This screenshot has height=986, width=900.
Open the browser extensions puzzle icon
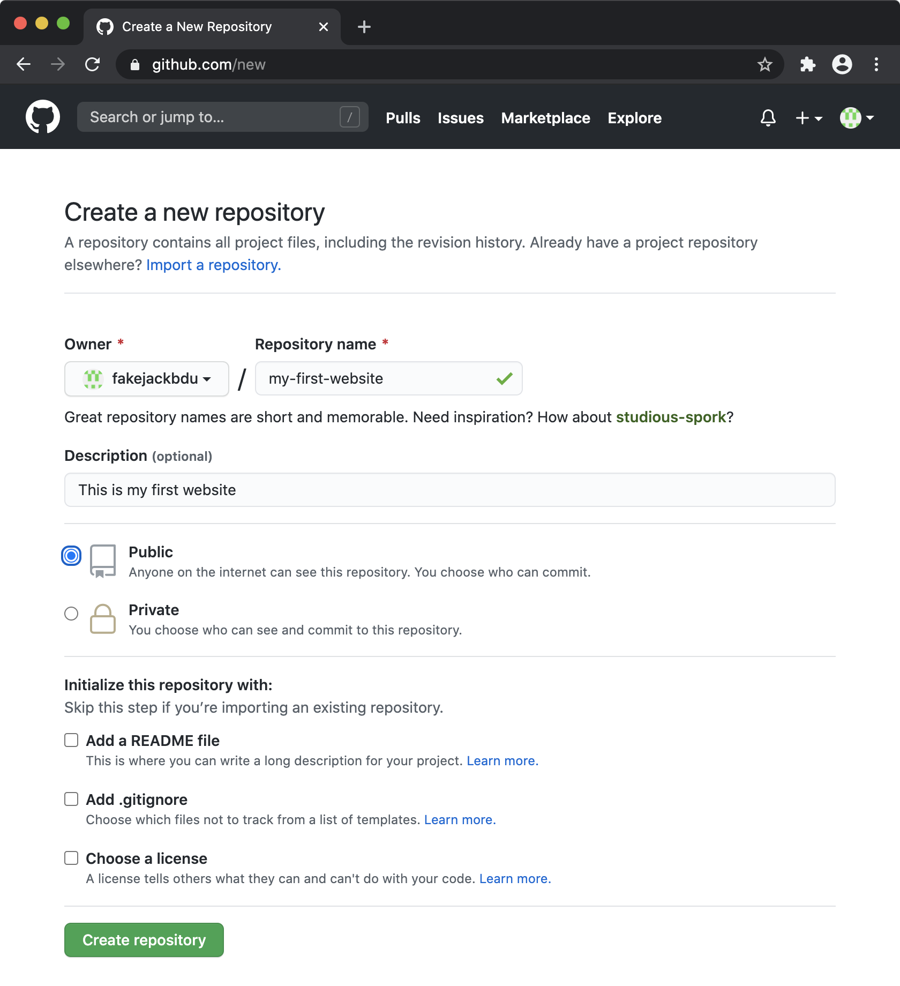[807, 64]
